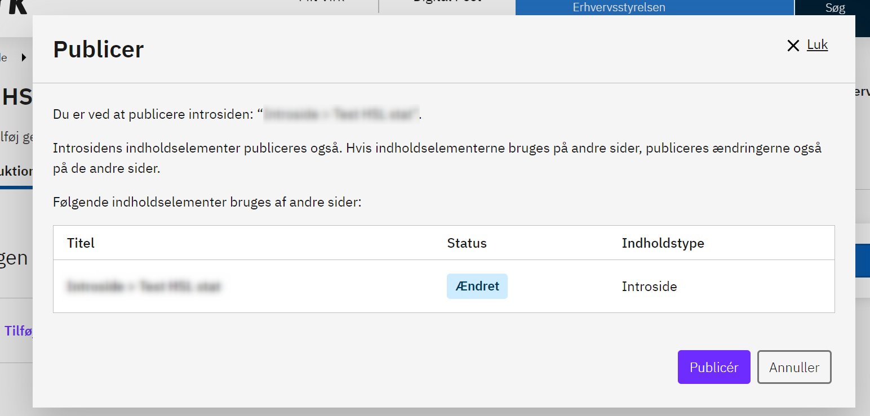The image size is (870, 416).
Task: Click the X close icon beside Luk
Action: (x=793, y=46)
